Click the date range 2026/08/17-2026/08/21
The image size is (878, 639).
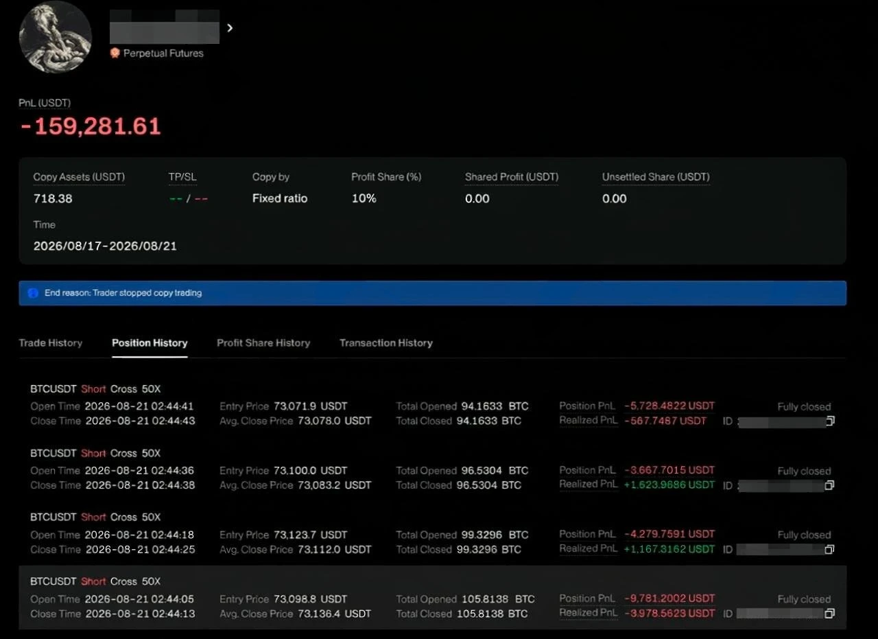coord(105,246)
